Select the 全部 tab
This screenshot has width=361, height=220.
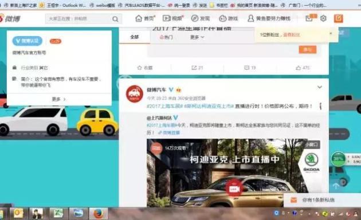135,37
